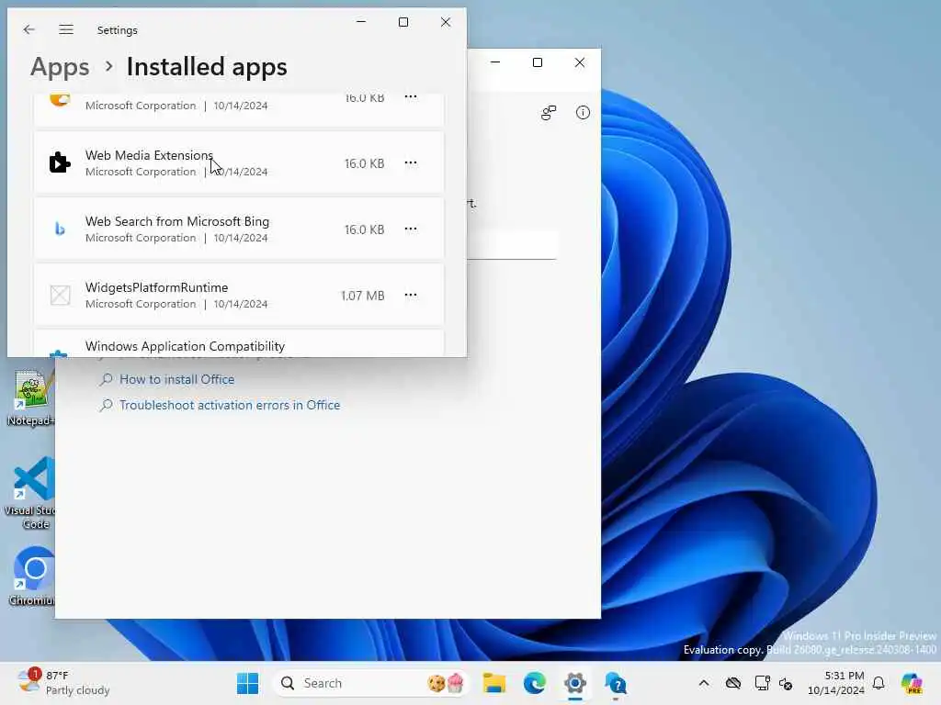941x705 pixels.
Task: Open Troubleshoot activation errors in Office link
Action: pos(229,405)
